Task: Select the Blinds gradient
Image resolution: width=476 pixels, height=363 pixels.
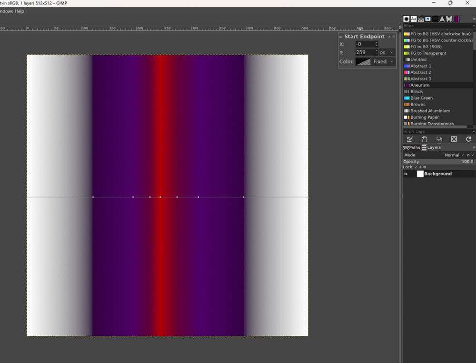Action: (437, 92)
